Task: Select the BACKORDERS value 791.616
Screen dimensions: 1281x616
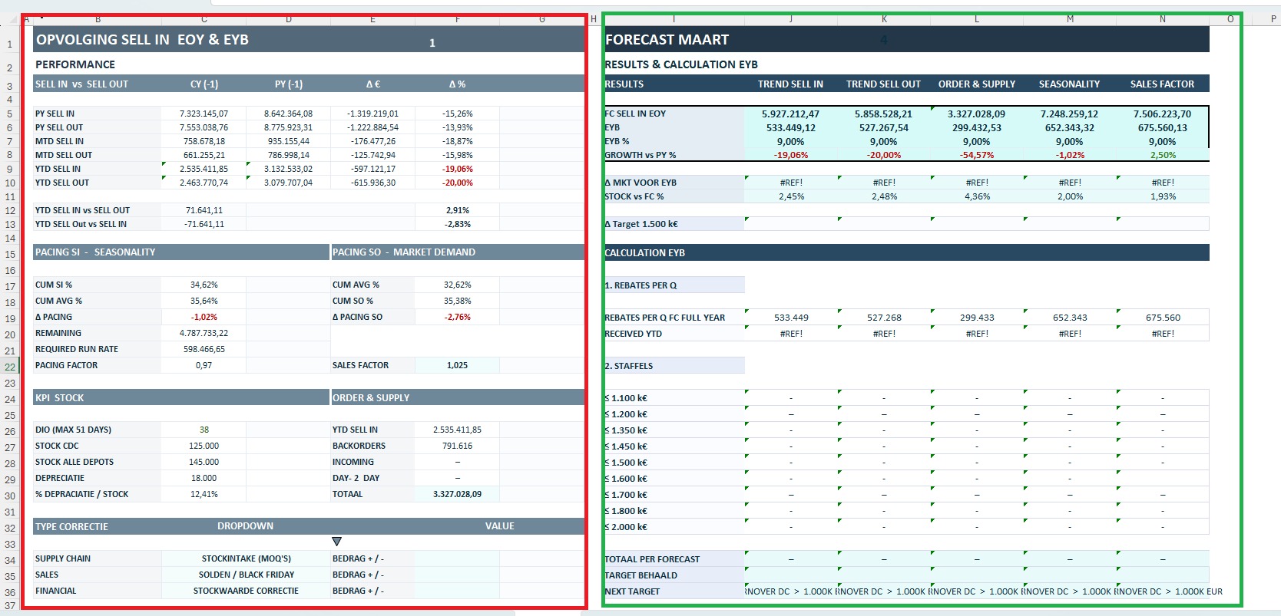Action: tap(457, 446)
